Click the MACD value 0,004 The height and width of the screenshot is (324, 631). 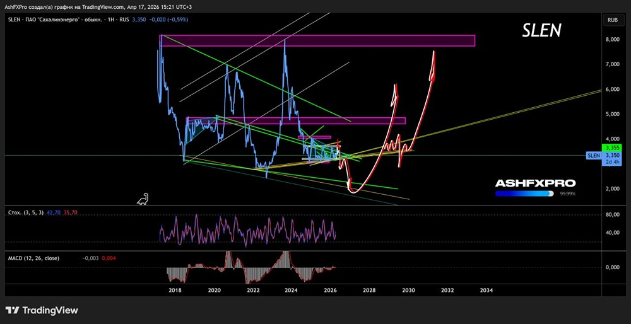(x=109, y=258)
